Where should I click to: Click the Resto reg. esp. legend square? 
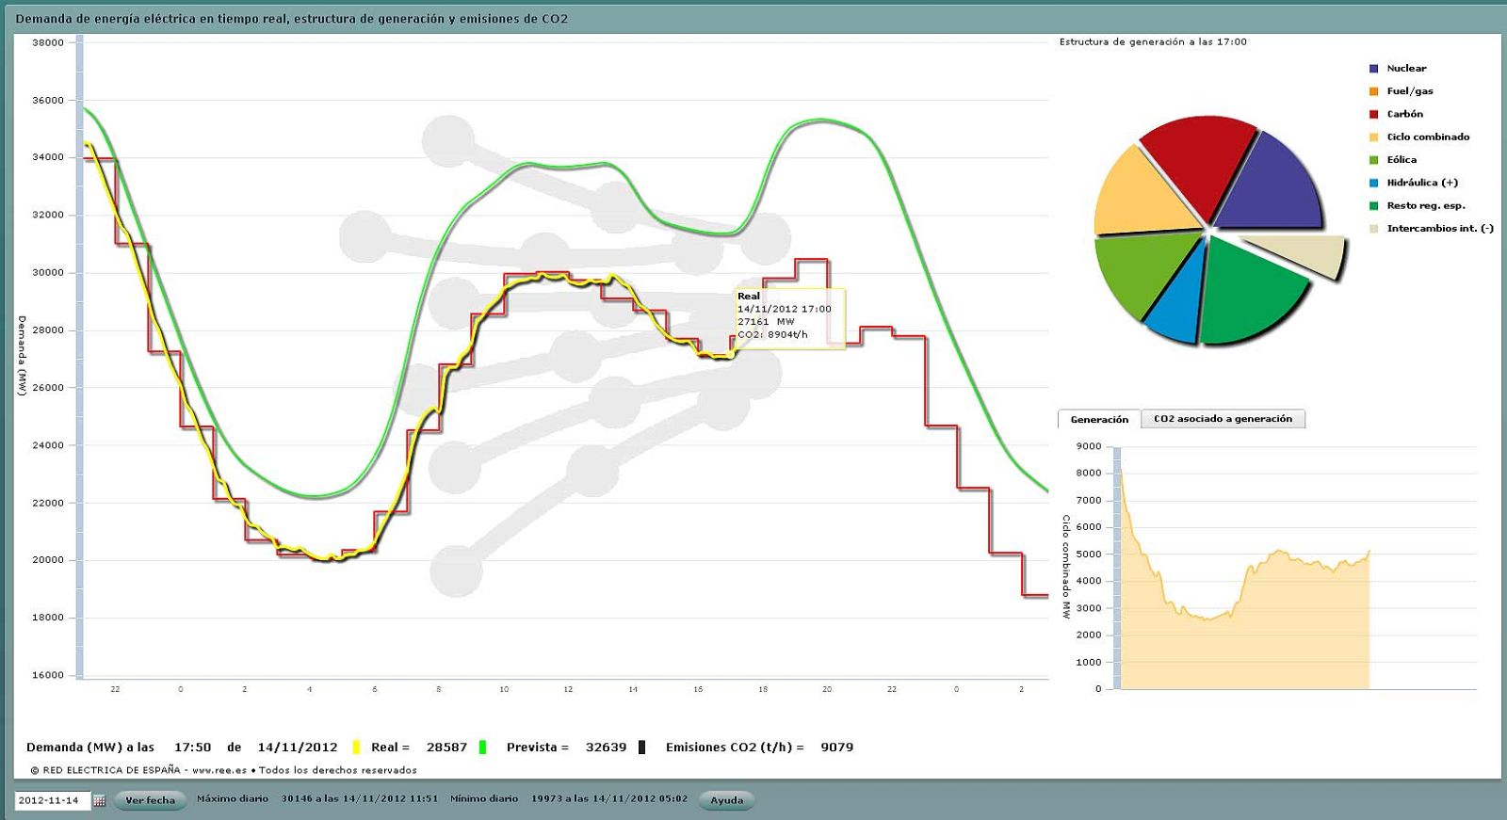1374,206
